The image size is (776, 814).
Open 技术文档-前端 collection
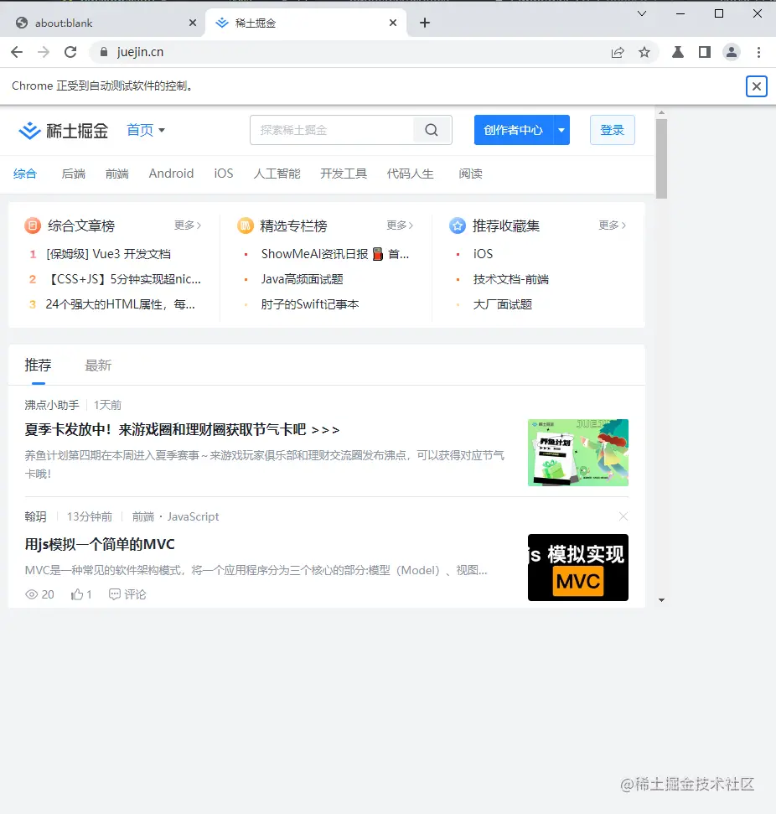click(510, 280)
